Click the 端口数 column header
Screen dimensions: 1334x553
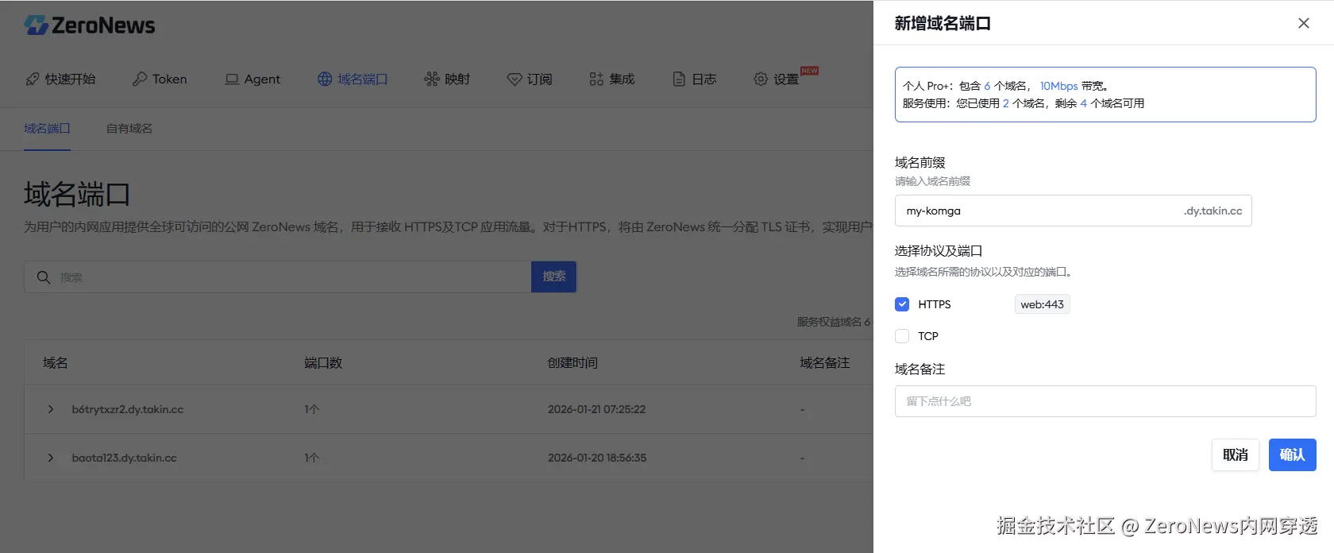coord(323,362)
